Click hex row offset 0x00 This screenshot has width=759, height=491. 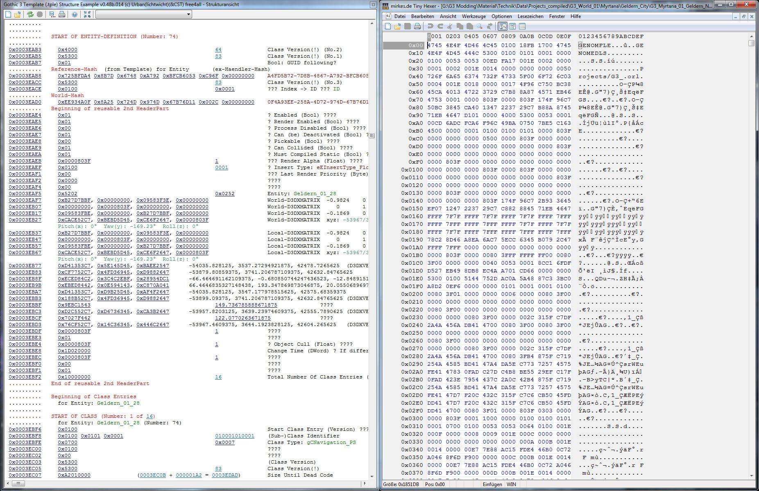point(415,45)
